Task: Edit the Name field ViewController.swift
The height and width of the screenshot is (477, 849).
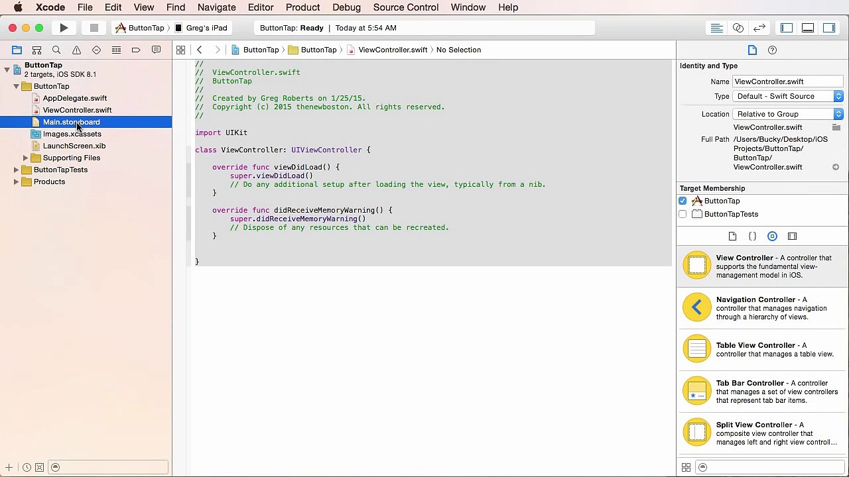Action: click(788, 81)
